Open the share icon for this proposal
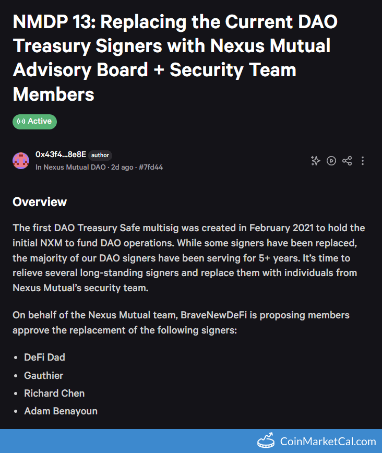 tap(347, 161)
